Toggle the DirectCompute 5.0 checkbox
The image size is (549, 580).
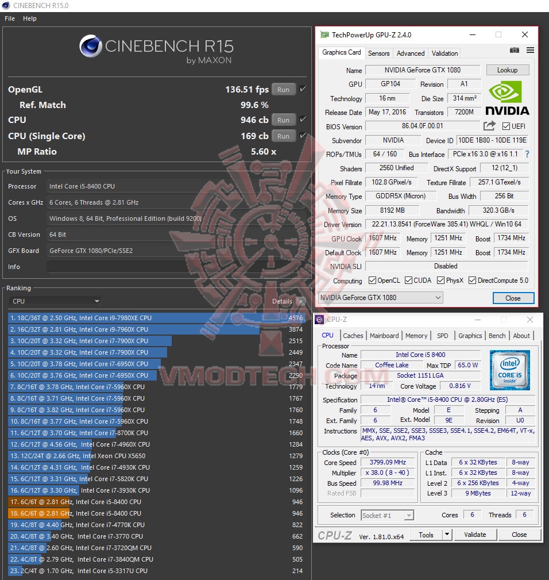point(472,281)
